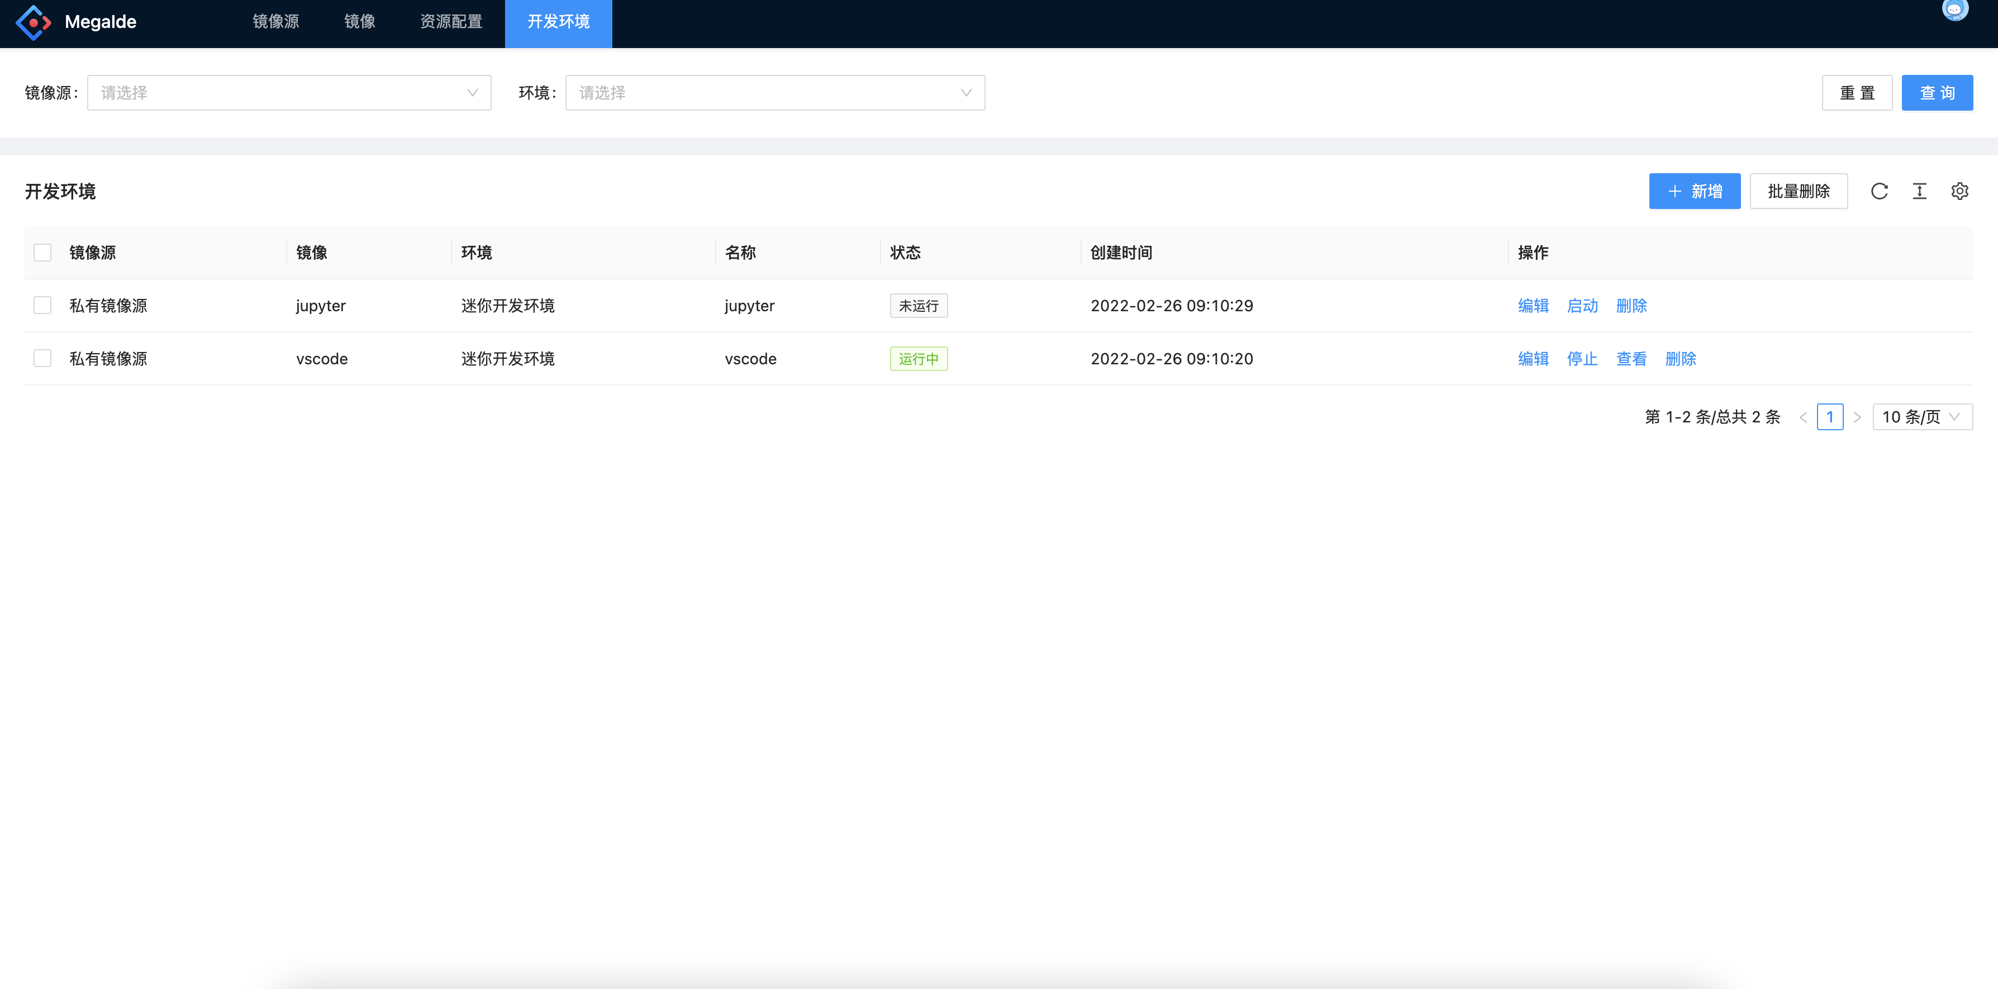Open the 10 条/页 page size dropdown
1998x989 pixels.
pyautogui.click(x=1922, y=416)
